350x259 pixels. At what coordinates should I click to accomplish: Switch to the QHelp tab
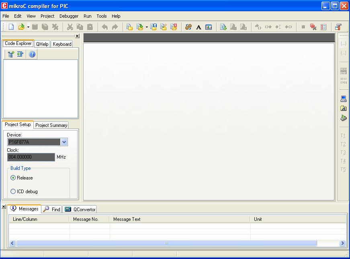click(x=42, y=44)
